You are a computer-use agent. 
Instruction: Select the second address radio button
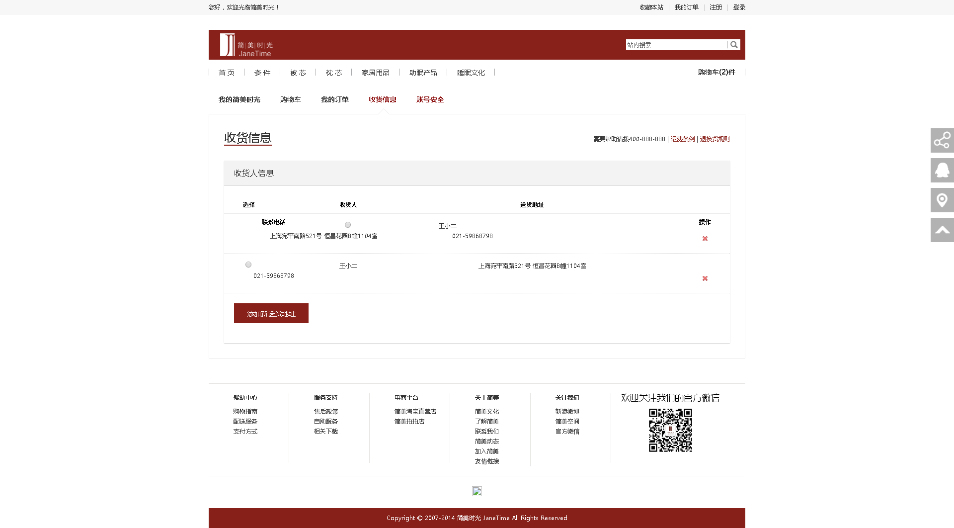(248, 264)
